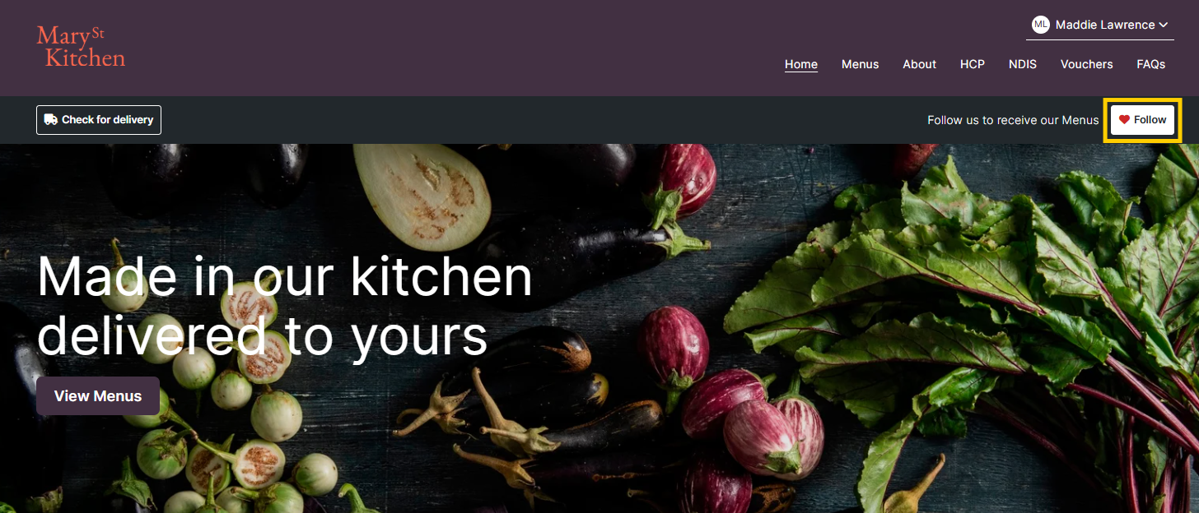The image size is (1199, 513).
Task: Open the Vouchers page
Action: point(1086,64)
